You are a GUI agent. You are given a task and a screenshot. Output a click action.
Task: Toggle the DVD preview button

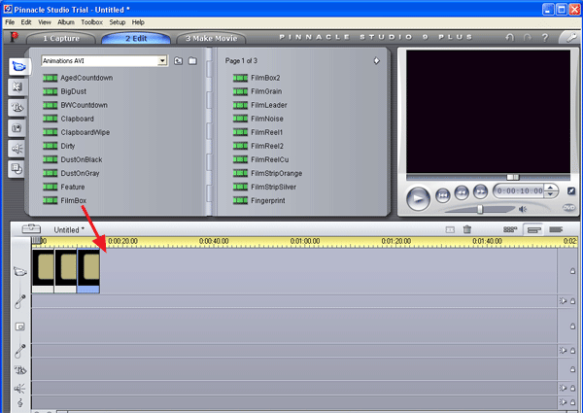[x=568, y=207]
